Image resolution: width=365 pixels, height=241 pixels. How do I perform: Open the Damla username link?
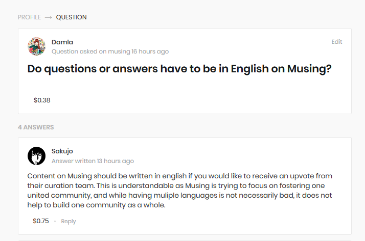pos(62,42)
